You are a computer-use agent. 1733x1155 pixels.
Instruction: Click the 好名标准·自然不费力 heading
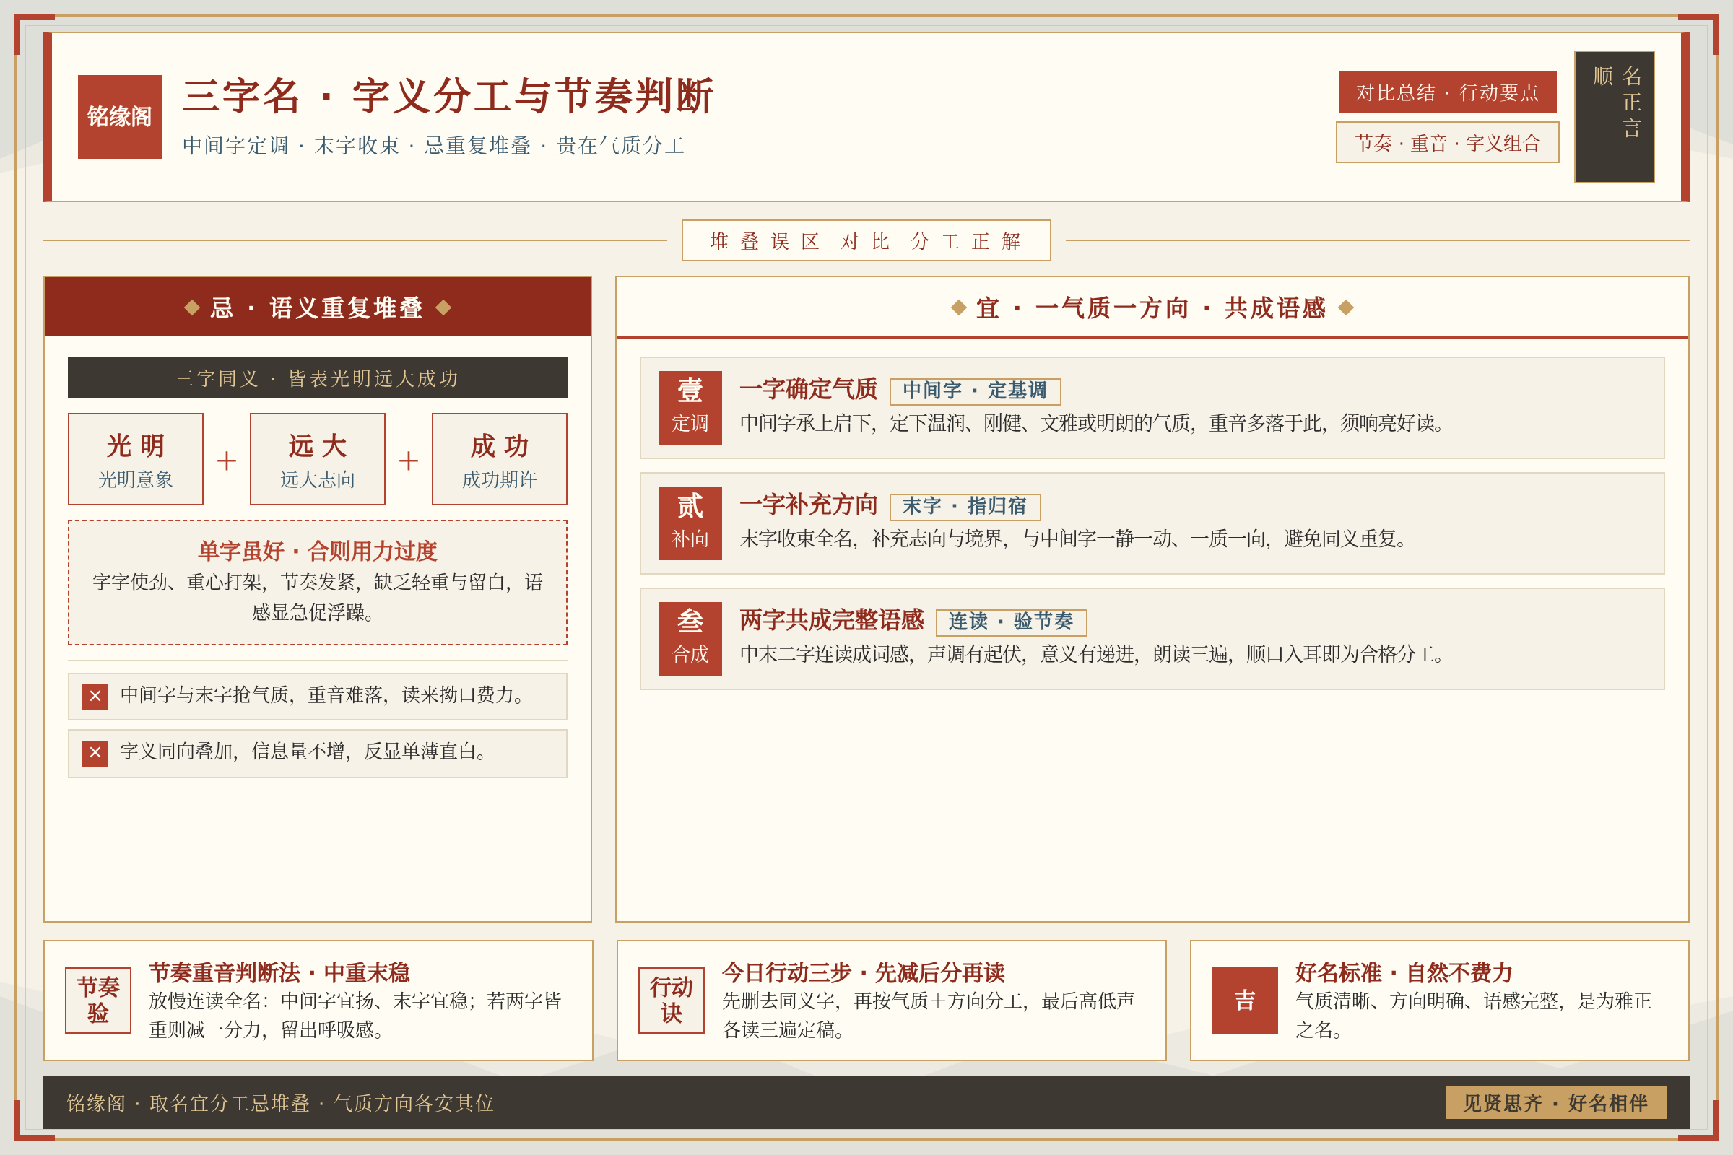(x=1404, y=973)
